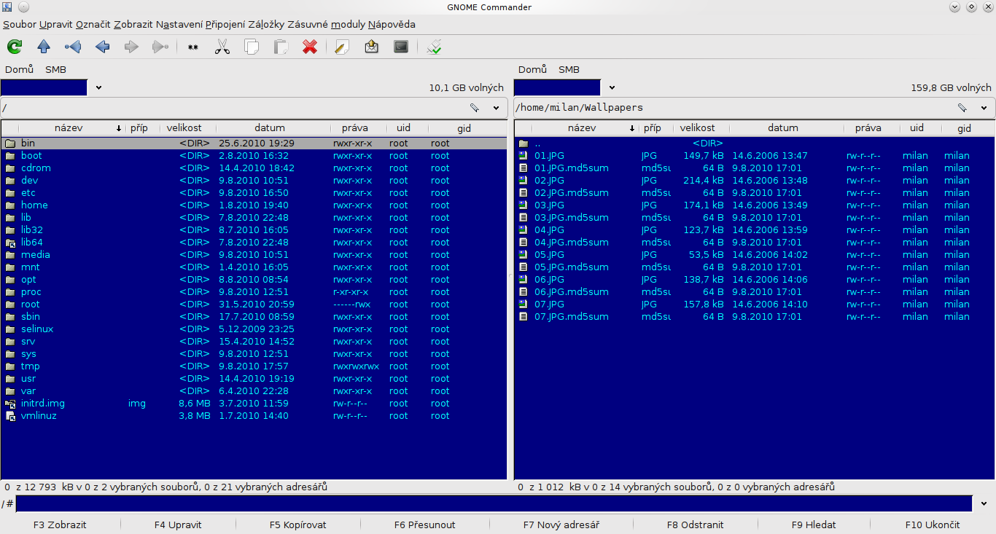Open the Záložky menu
The height and width of the screenshot is (534, 996).
point(267,24)
